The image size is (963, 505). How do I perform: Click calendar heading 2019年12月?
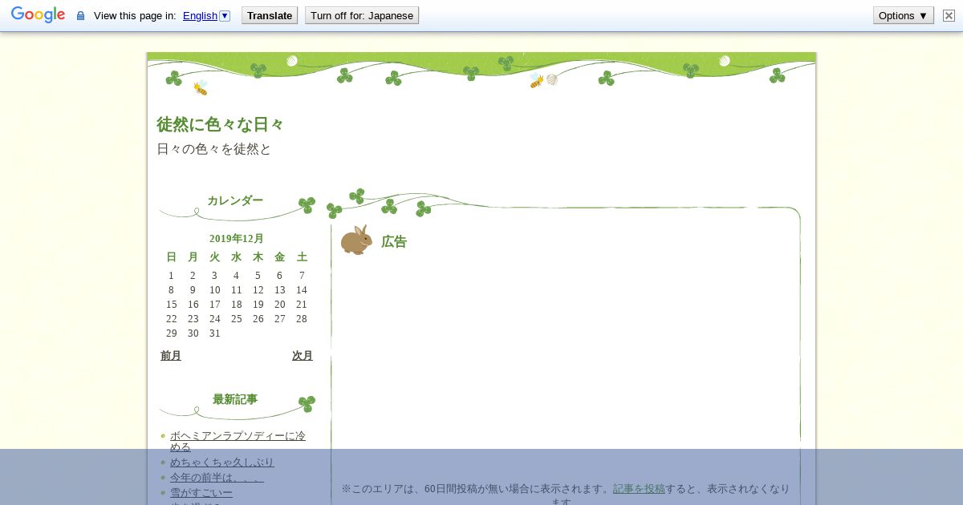(x=237, y=238)
